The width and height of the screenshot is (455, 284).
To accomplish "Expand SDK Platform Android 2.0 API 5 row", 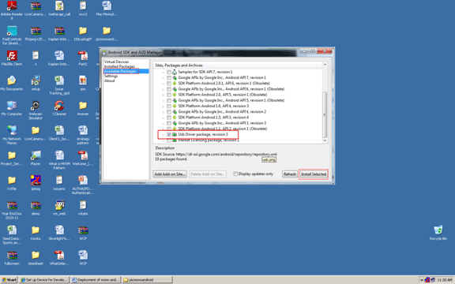I will tap(163, 95).
